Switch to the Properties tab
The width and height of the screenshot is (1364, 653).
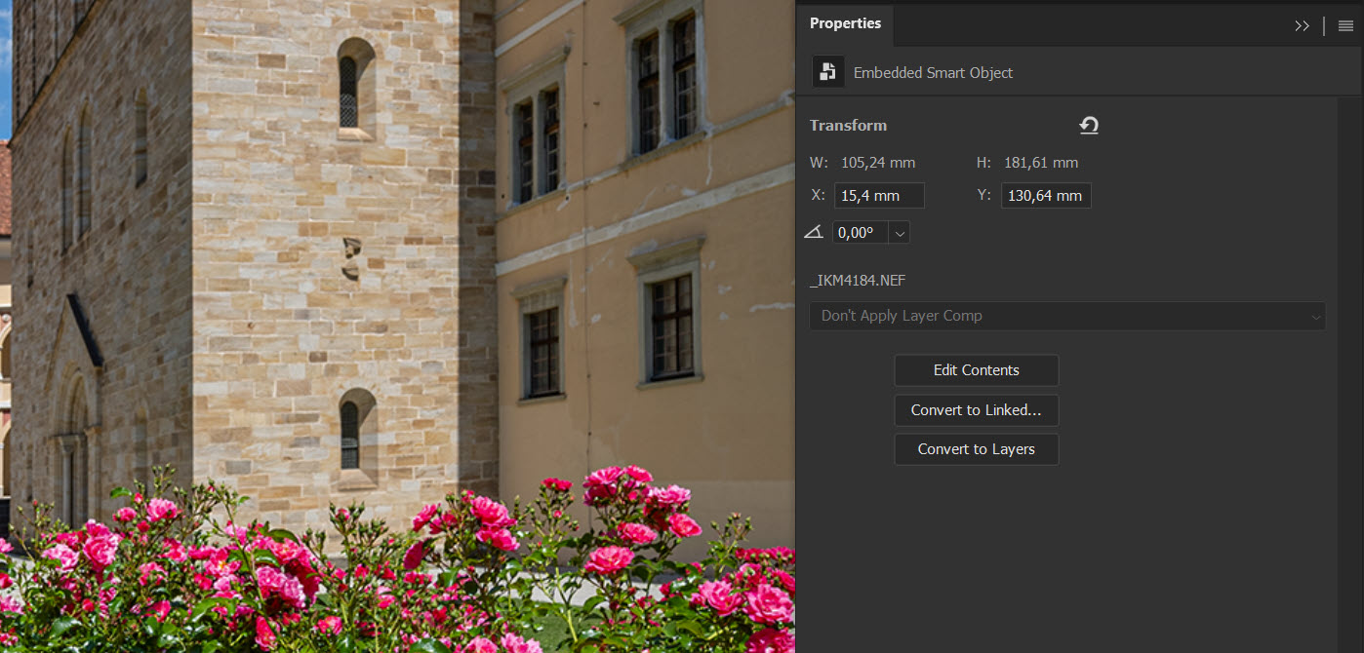pyautogui.click(x=845, y=23)
